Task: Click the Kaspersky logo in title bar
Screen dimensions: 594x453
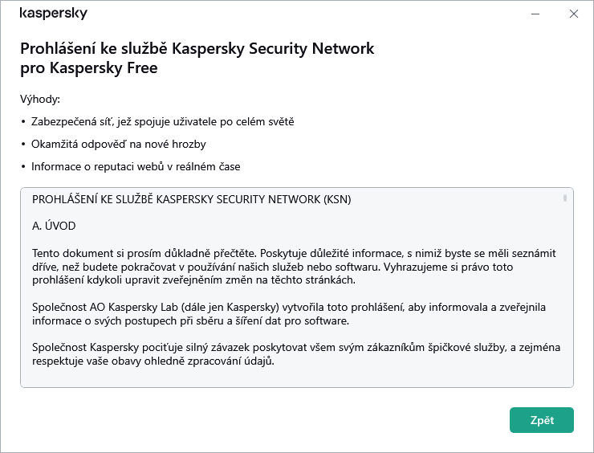Action: [53, 14]
